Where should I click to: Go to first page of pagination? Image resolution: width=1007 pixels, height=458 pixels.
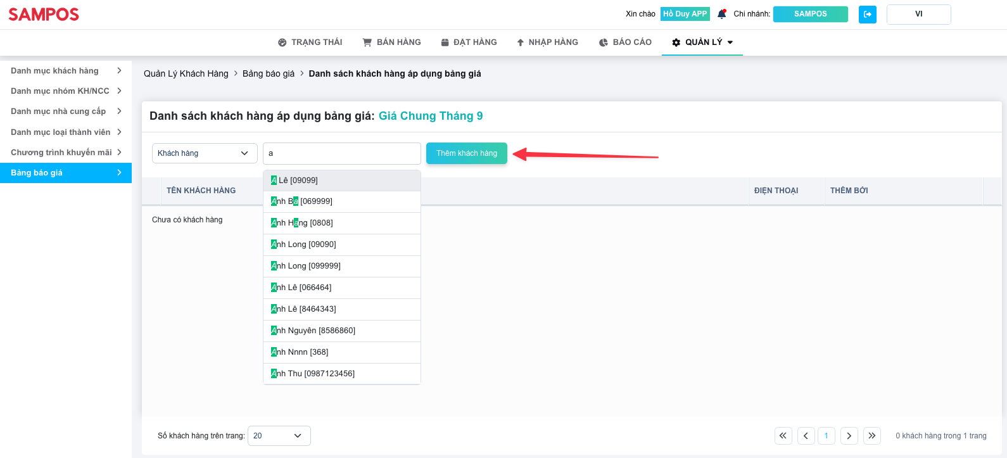783,436
